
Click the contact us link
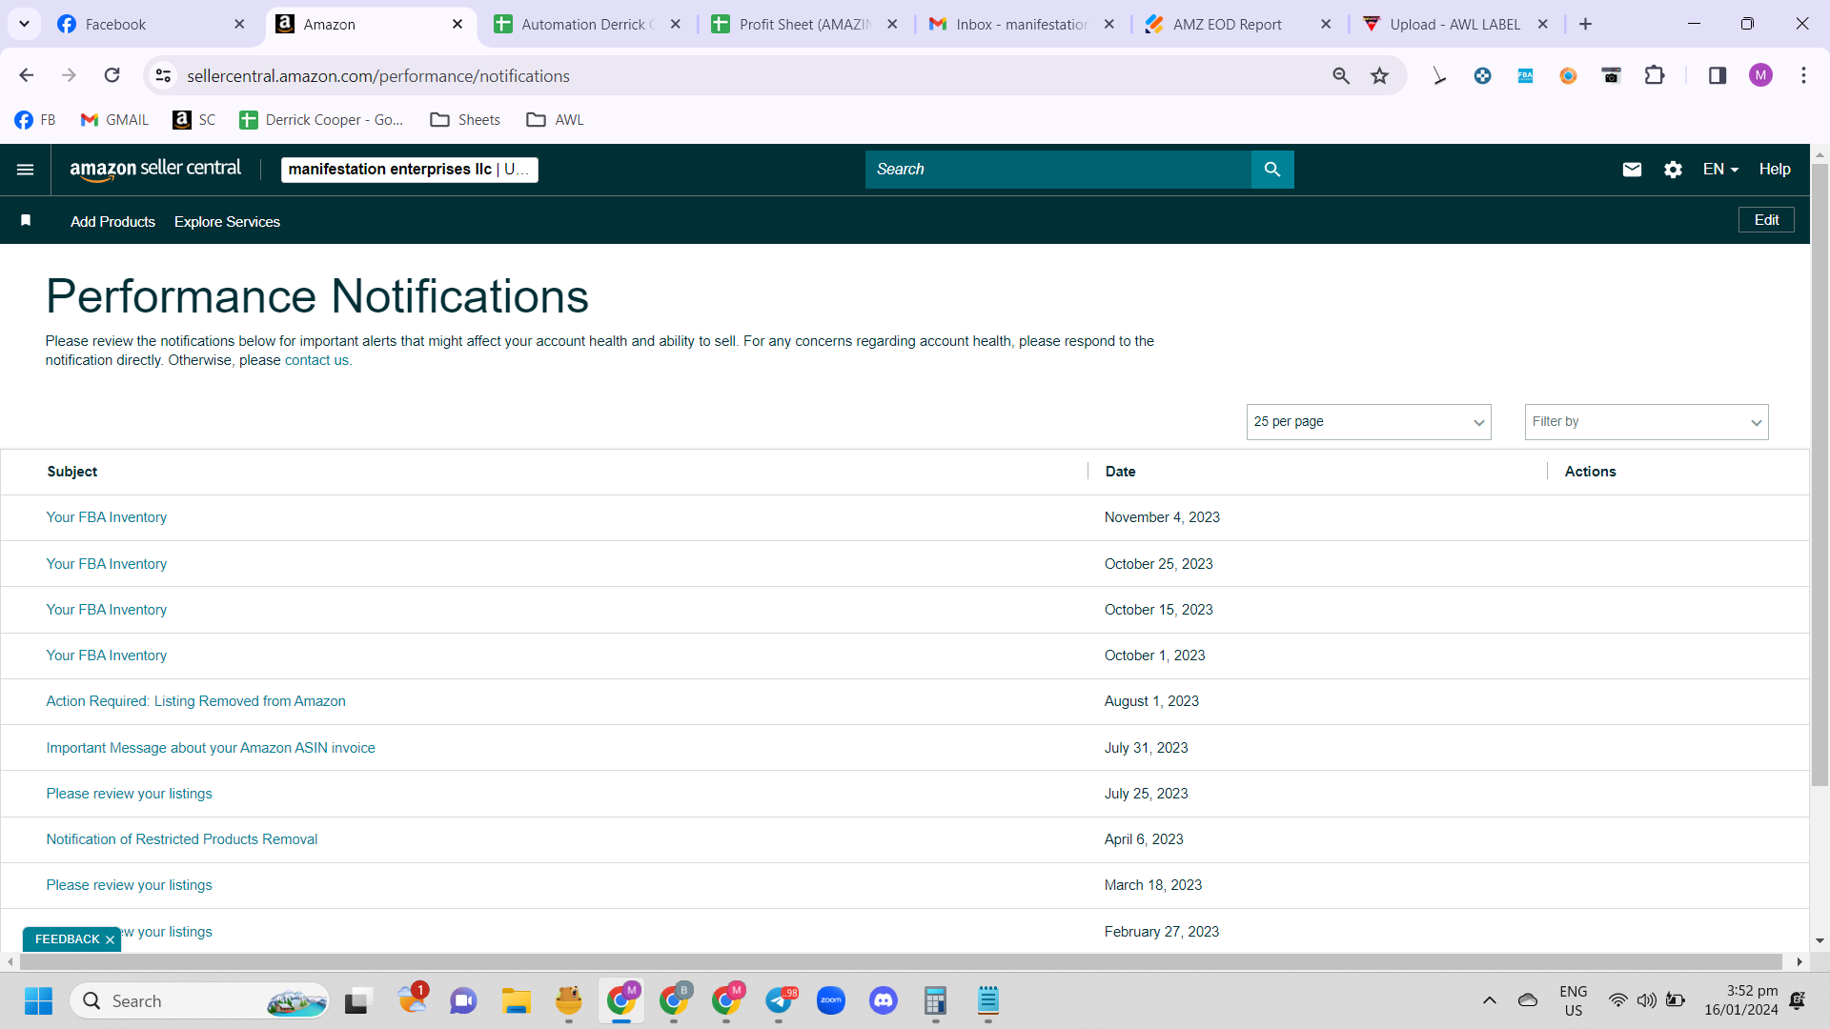pos(316,360)
